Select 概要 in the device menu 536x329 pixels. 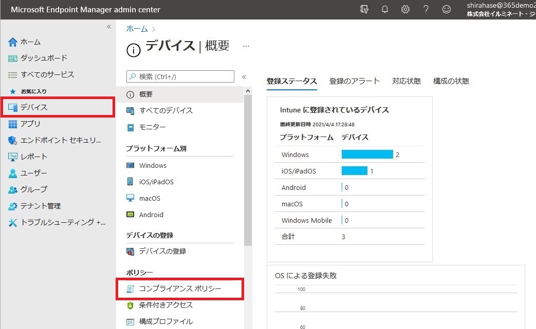point(180,94)
